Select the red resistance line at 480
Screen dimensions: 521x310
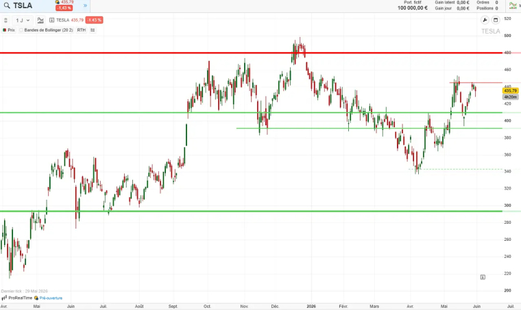point(251,53)
